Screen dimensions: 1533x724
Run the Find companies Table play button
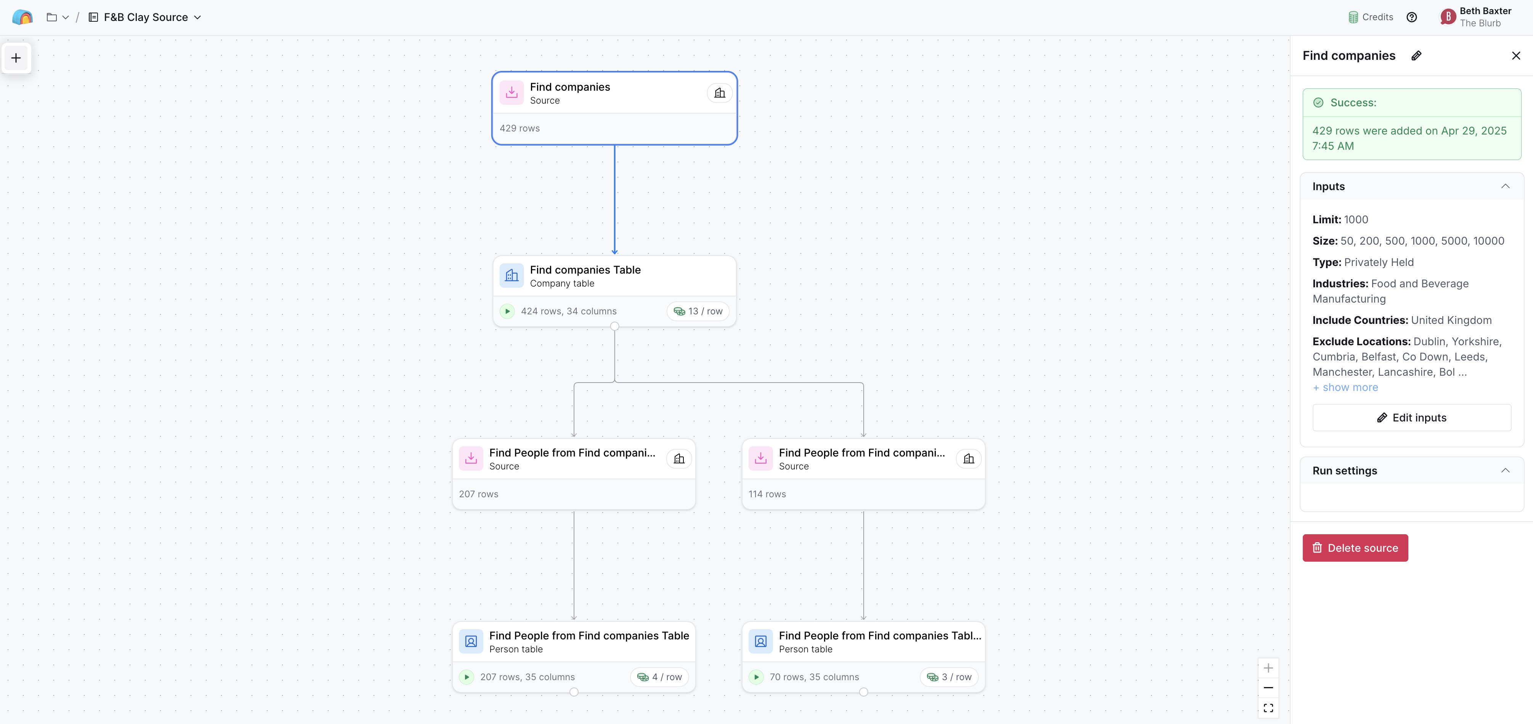pos(507,311)
